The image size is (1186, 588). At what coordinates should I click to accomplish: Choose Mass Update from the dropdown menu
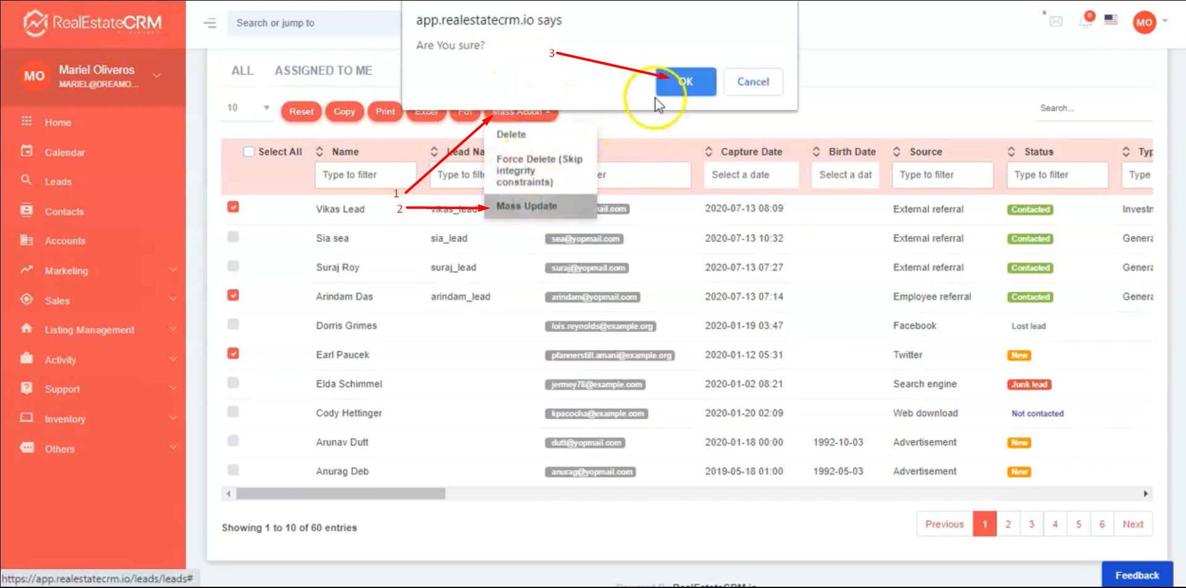pos(527,206)
